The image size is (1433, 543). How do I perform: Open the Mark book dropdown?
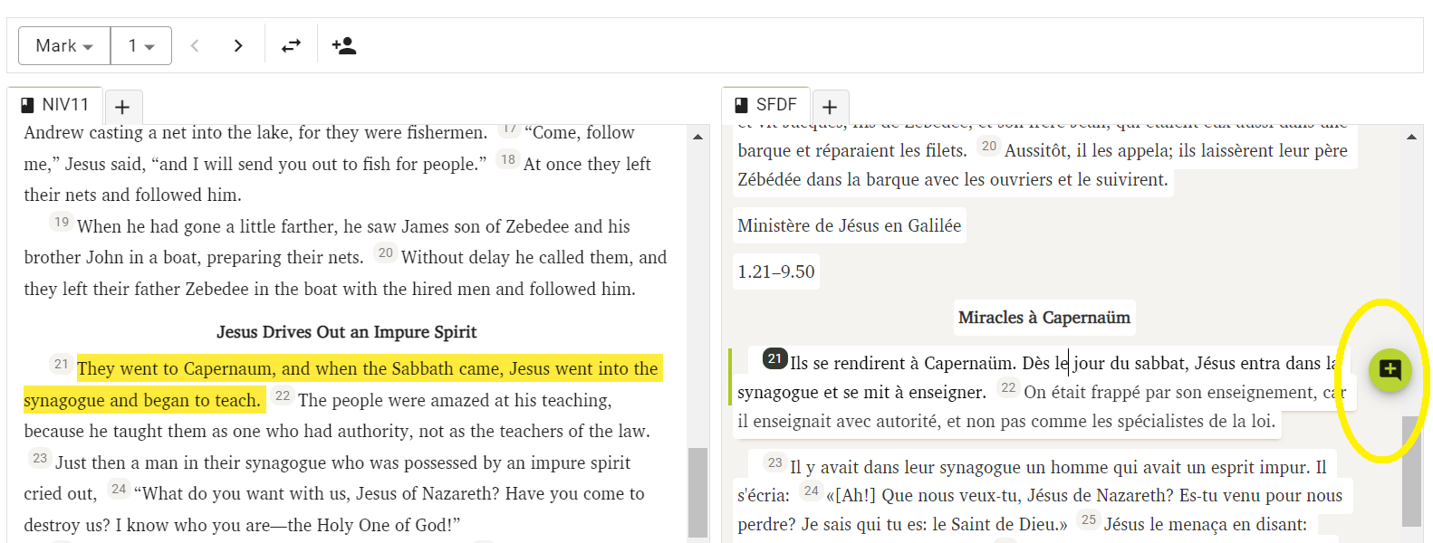(64, 45)
